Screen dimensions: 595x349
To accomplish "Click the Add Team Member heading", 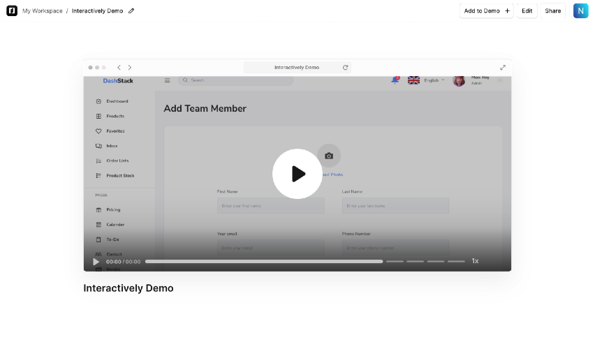I will 205,108.
